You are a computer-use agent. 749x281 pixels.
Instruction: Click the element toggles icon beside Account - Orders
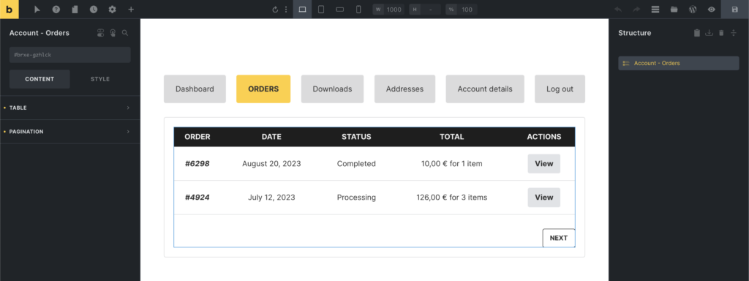(x=100, y=33)
